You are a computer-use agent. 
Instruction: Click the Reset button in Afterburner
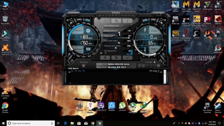pos(116,57)
